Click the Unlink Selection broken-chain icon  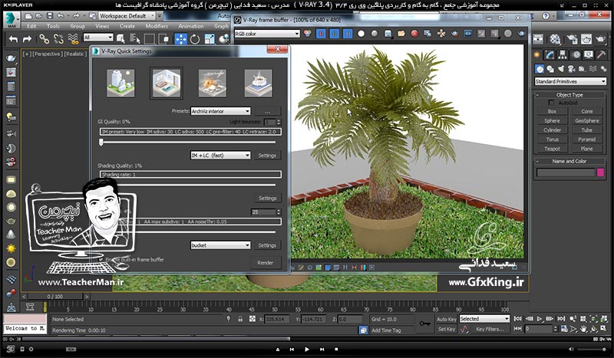click(x=58, y=39)
